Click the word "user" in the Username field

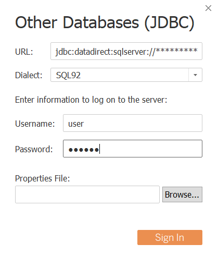coord(76,124)
